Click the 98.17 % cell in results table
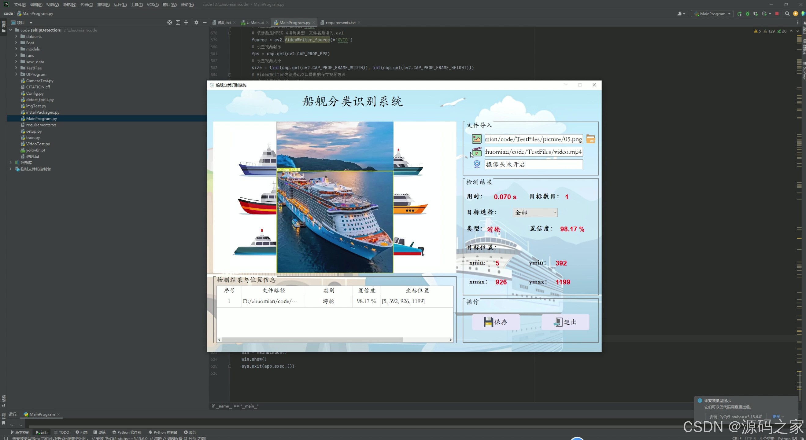This screenshot has width=806, height=440. [x=366, y=301]
